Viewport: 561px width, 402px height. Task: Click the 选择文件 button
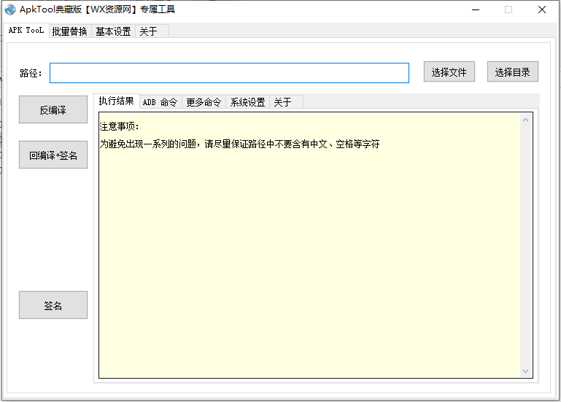click(x=449, y=72)
